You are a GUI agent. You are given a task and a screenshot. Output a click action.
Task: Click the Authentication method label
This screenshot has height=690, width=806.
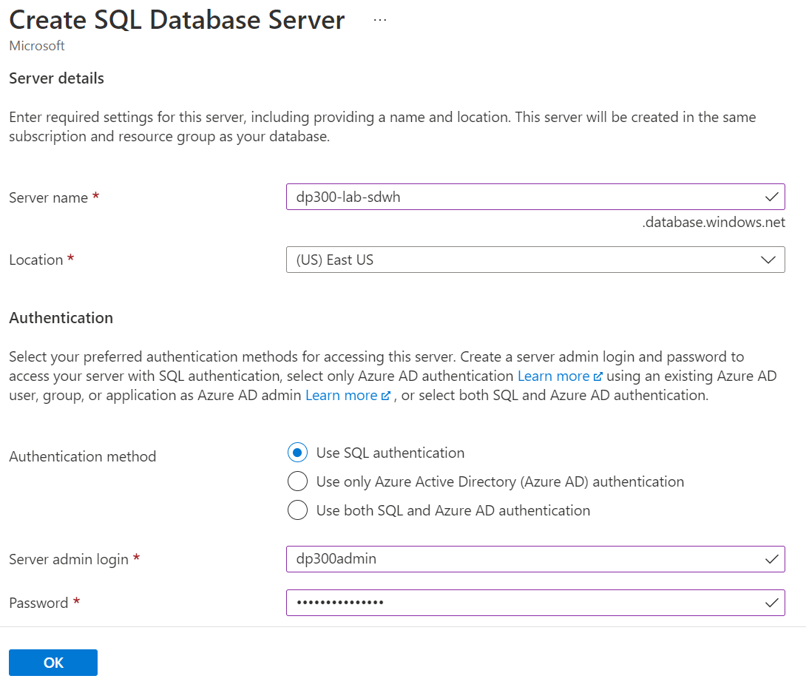tap(83, 456)
